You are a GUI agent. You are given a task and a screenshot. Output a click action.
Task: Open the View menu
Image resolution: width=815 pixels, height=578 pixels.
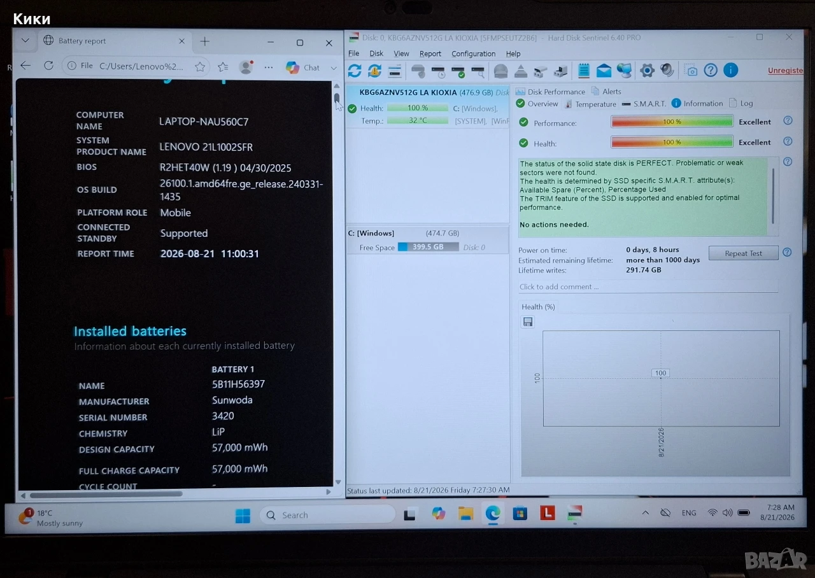[x=401, y=54]
